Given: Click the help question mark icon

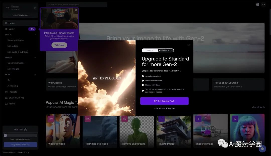Looking at the screenshot, I should 257,5.
